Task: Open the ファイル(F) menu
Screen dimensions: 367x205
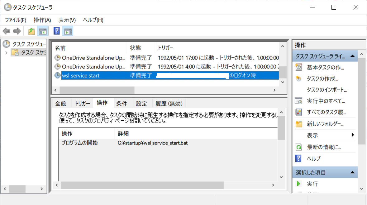Action: click(x=16, y=20)
